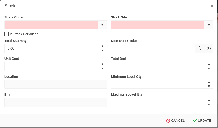Viewport: 218px width, 128px height.
Task: Click the Stock Site input field
Action: click(157, 25)
